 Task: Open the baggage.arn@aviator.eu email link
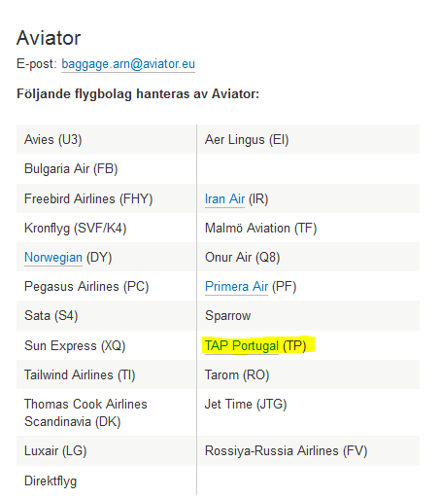click(128, 64)
